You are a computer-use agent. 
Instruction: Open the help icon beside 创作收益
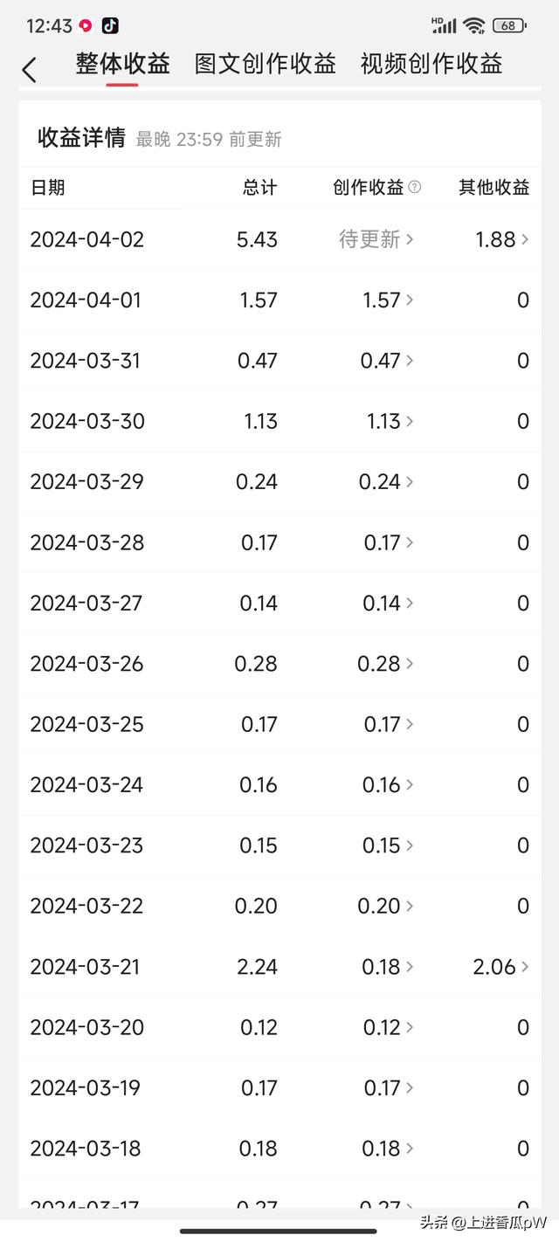415,187
